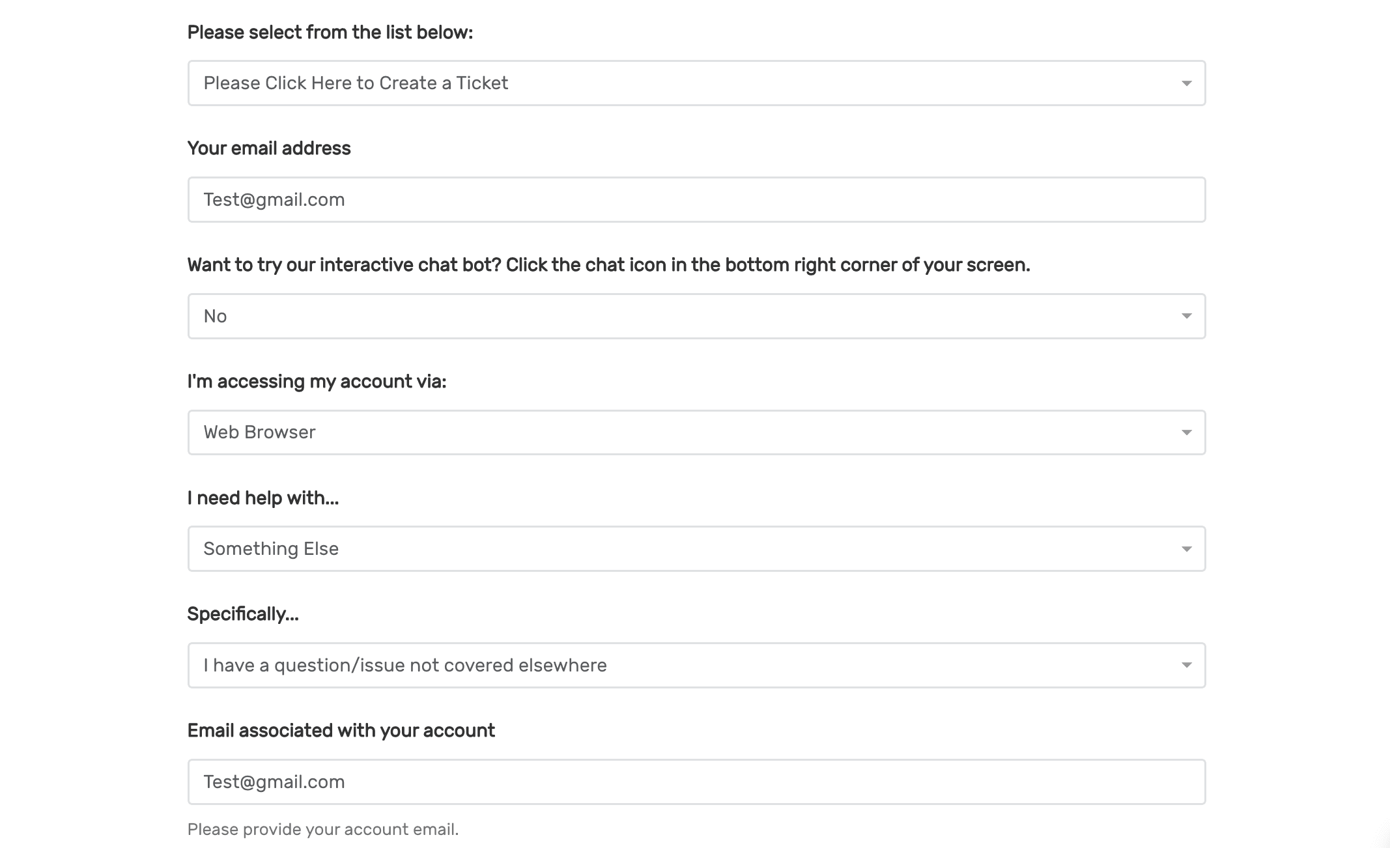Click the 'I need help with...' label
The width and height of the screenshot is (1390, 848).
click(x=262, y=498)
